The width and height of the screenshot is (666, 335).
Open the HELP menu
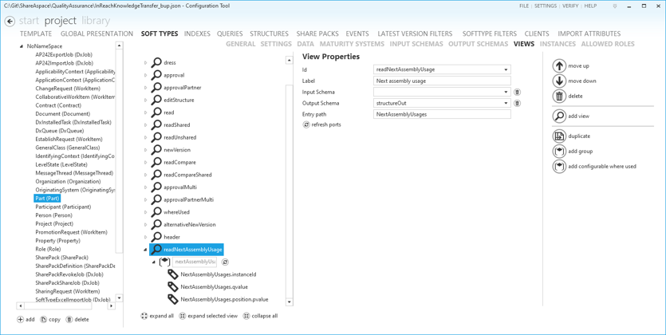(x=590, y=6)
